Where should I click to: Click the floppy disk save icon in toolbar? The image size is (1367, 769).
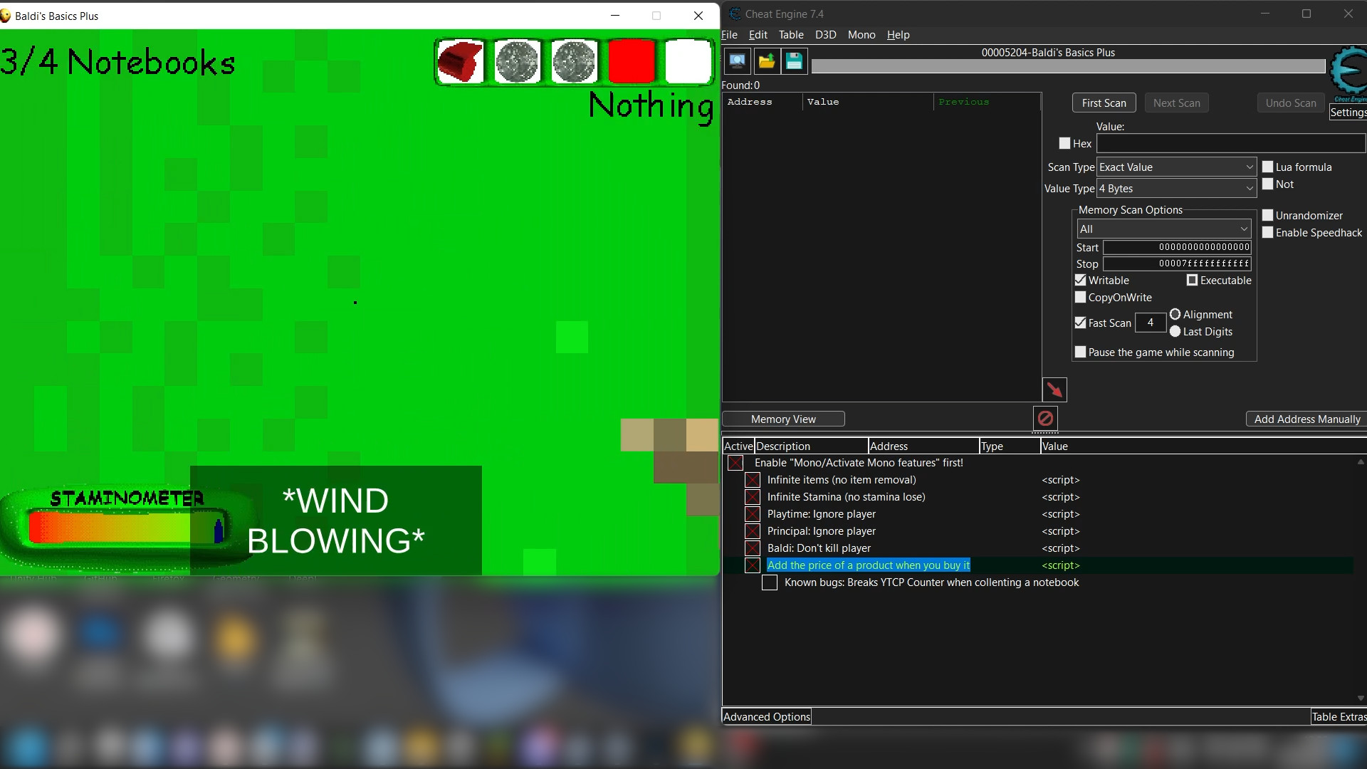click(x=795, y=62)
